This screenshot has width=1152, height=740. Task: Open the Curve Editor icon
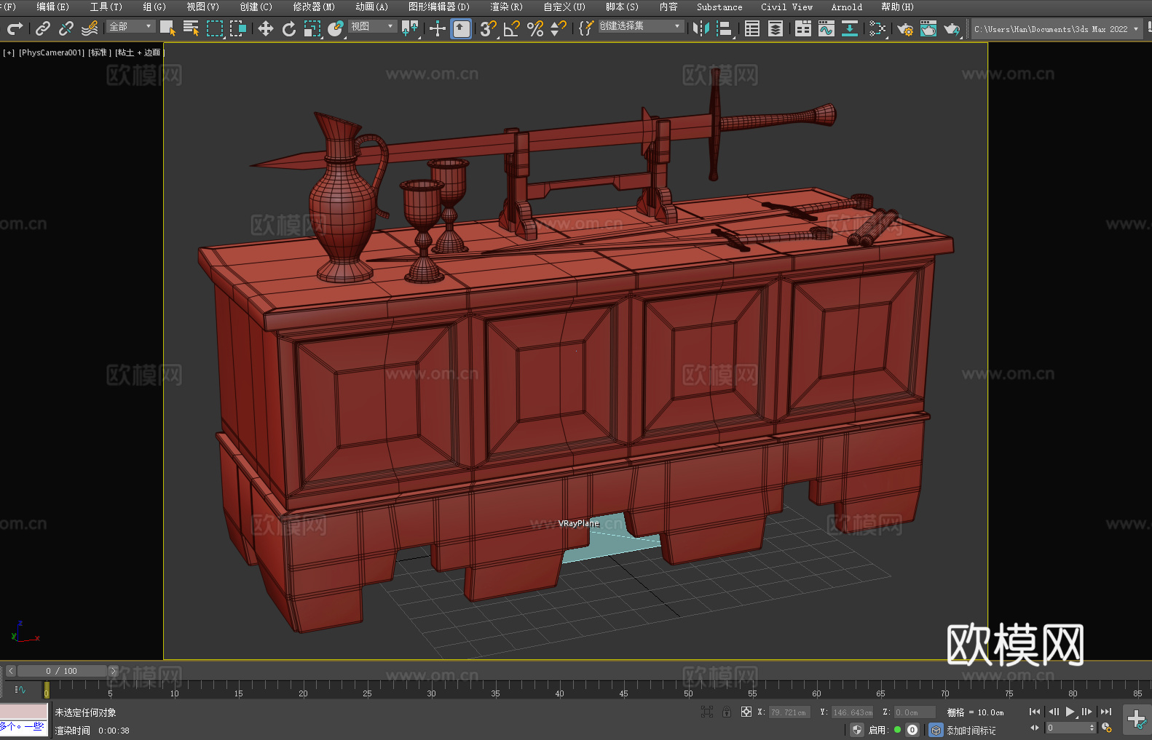coord(826,28)
